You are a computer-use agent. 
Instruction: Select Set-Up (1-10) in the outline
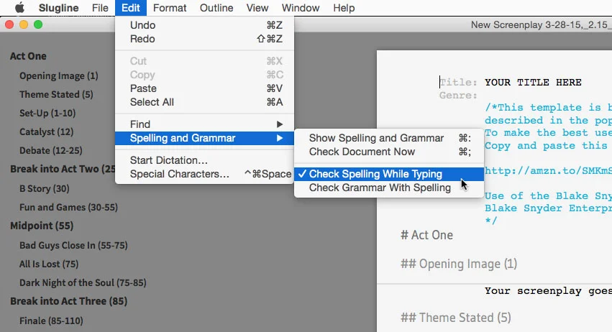click(x=47, y=113)
